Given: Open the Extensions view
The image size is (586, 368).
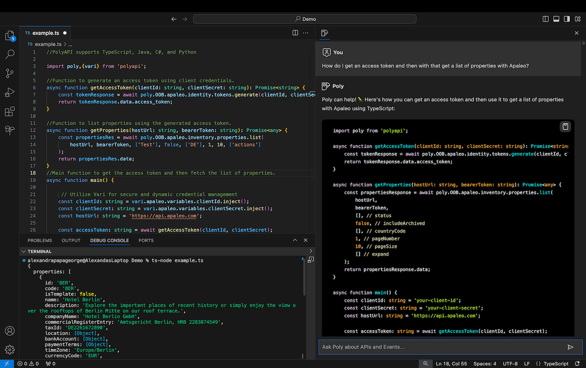Looking at the screenshot, I should [x=10, y=112].
